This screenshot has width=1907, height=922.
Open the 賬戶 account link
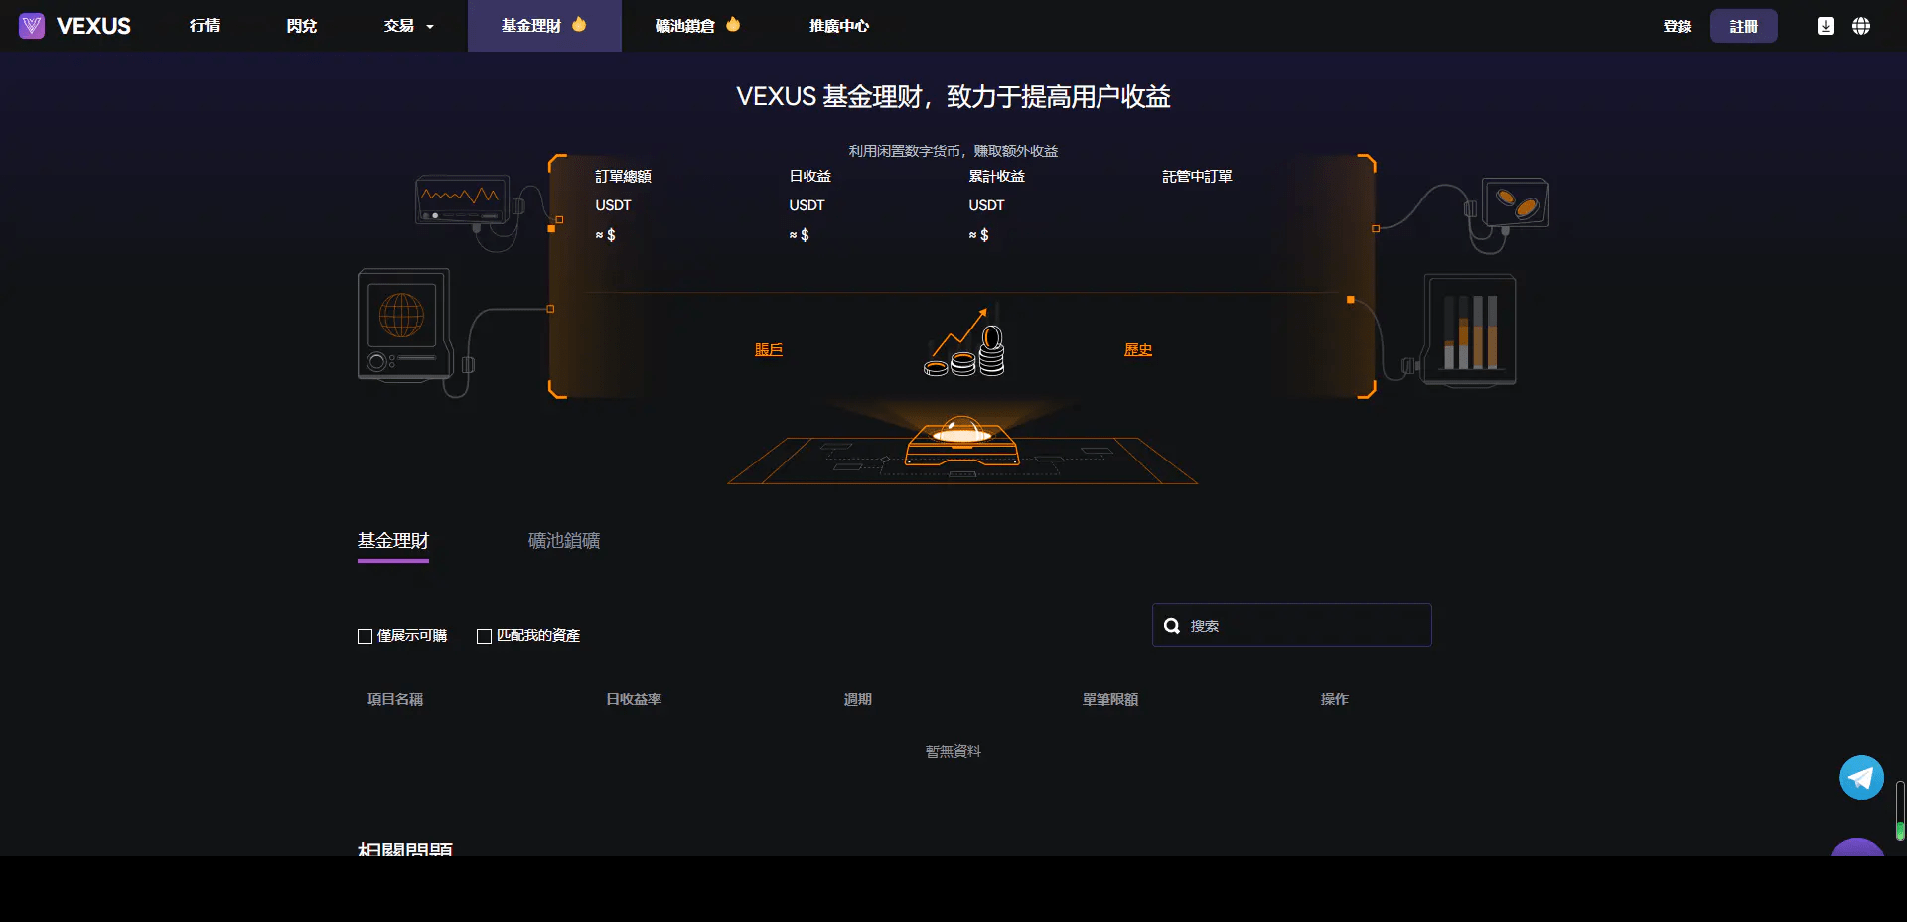[x=769, y=349]
